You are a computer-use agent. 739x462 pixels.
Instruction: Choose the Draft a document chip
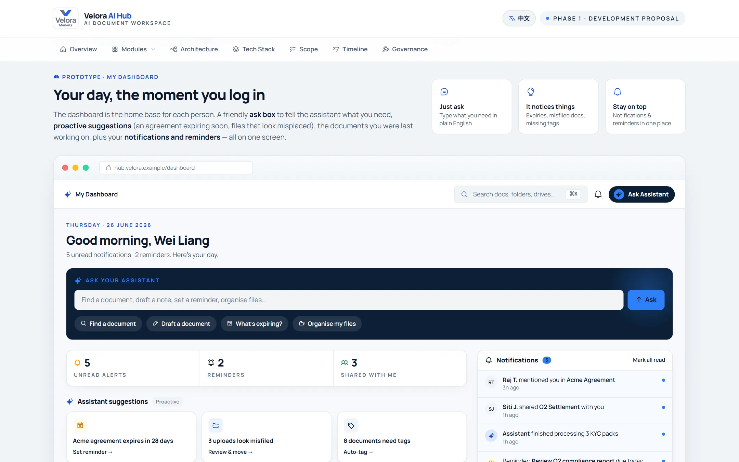181,324
